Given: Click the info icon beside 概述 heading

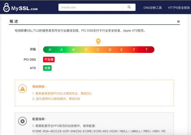Looking at the screenshot, I should coord(178,22).
